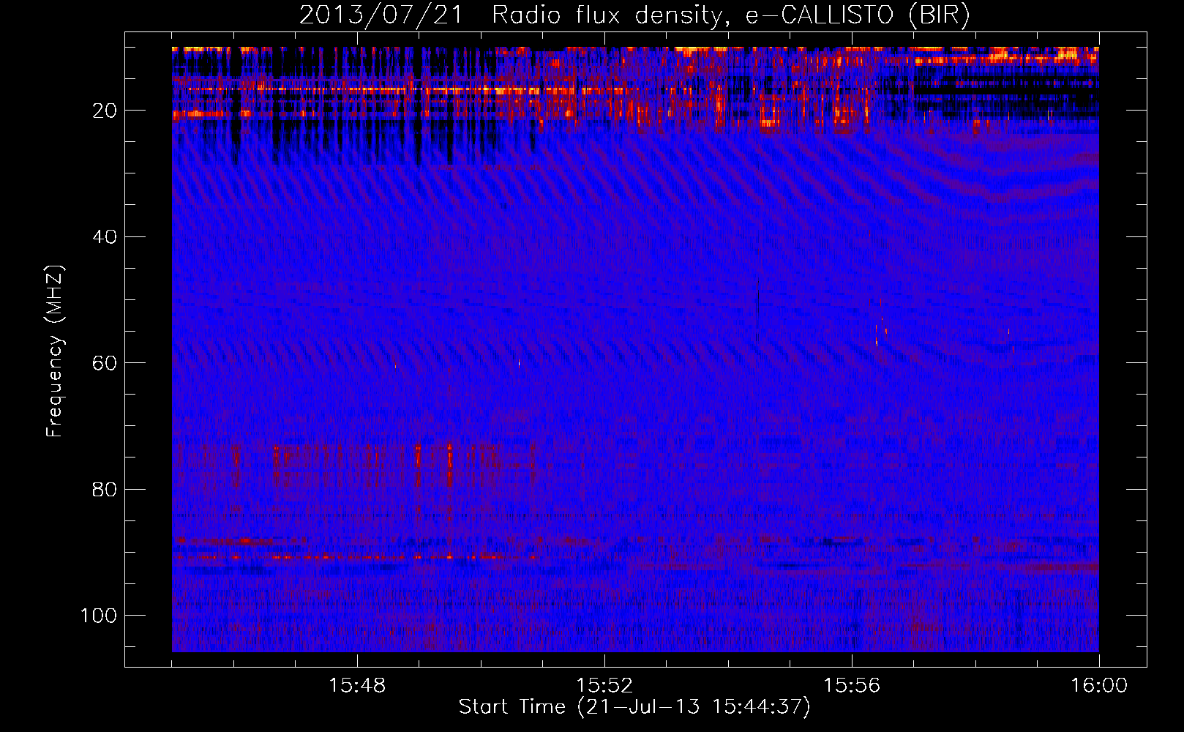This screenshot has height=732, width=1184.
Task: Select the 15:48 time tick label
Action: (x=357, y=686)
